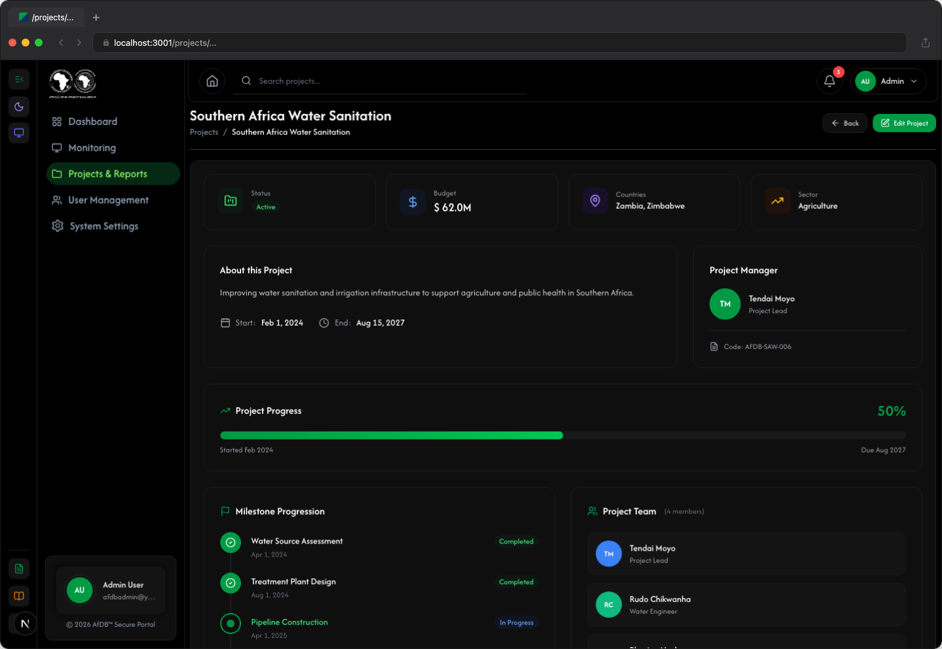Open the document icon in the lower left rail

[x=19, y=568]
